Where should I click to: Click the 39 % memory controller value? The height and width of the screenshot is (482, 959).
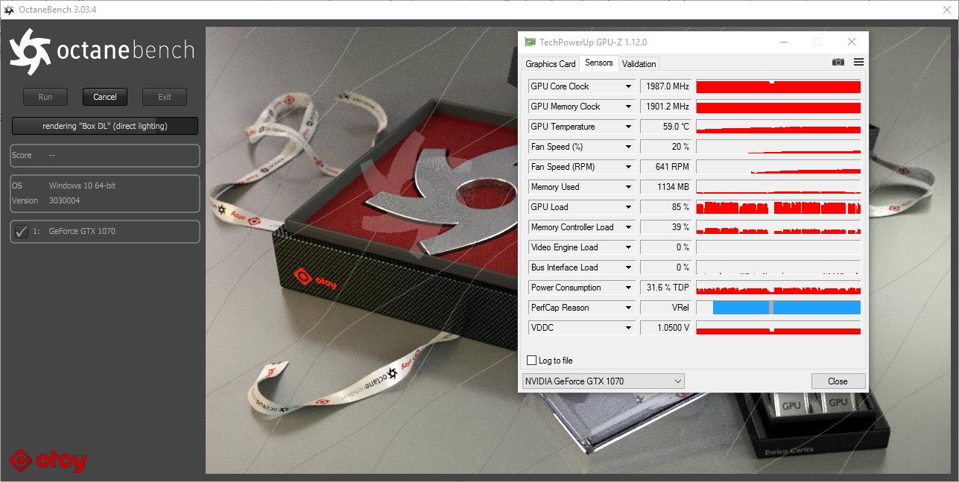pyautogui.click(x=666, y=227)
